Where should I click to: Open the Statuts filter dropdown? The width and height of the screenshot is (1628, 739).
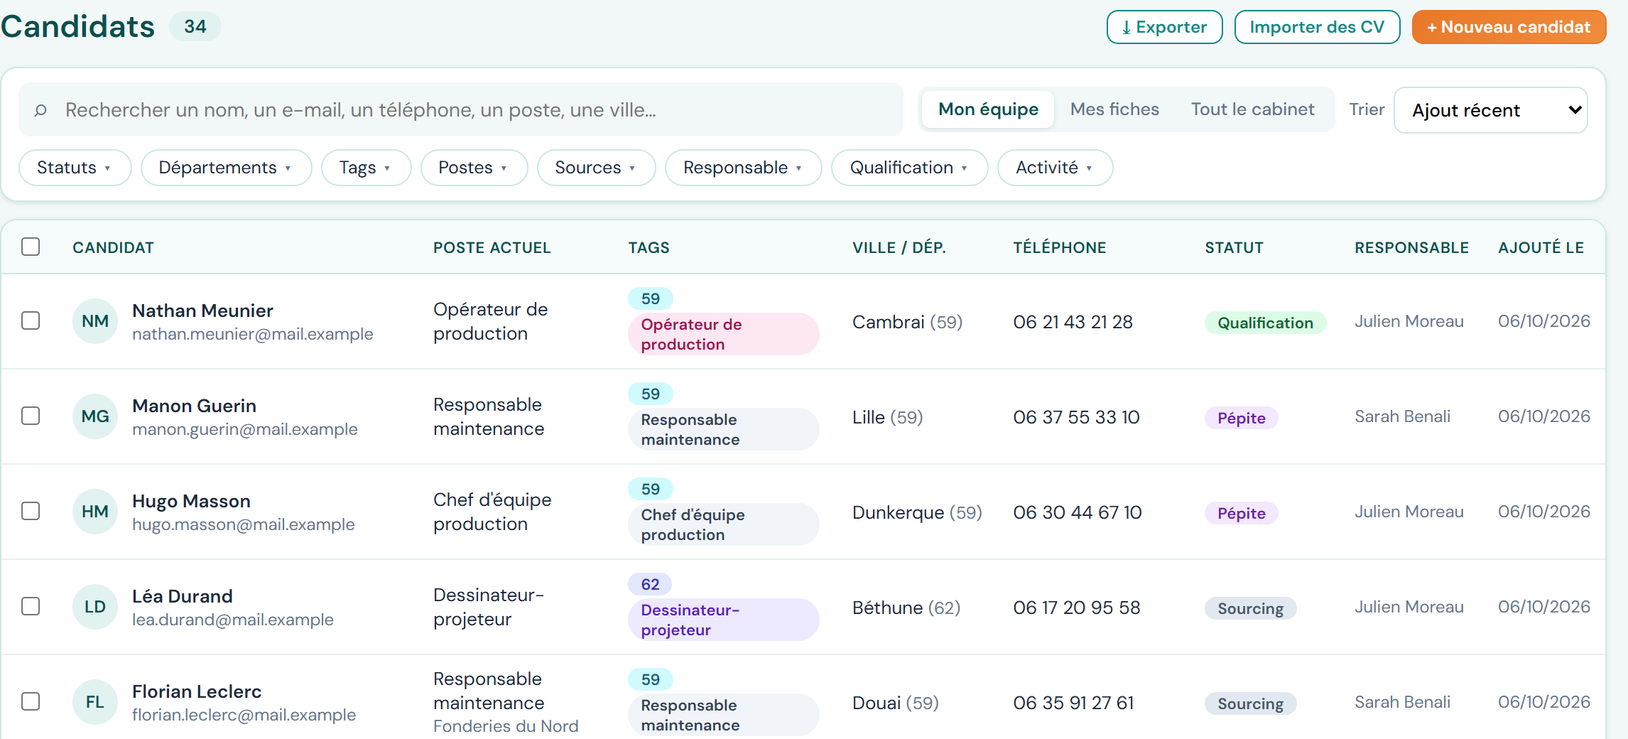pyautogui.click(x=75, y=168)
